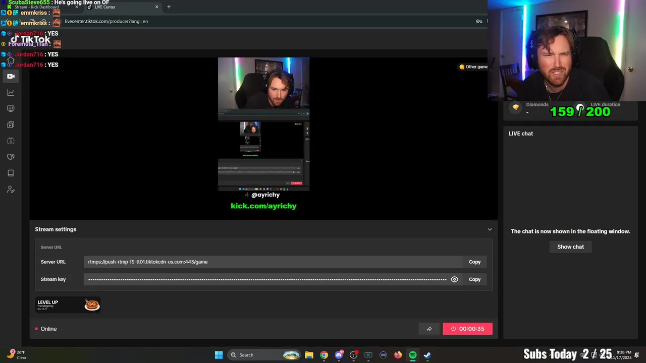Open the notifications bell in system tray
The width and height of the screenshot is (646, 363).
[637, 355]
